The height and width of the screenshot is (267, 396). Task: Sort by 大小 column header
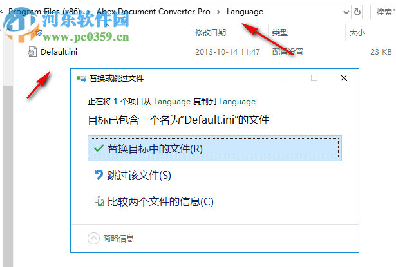pyautogui.click(x=357, y=32)
